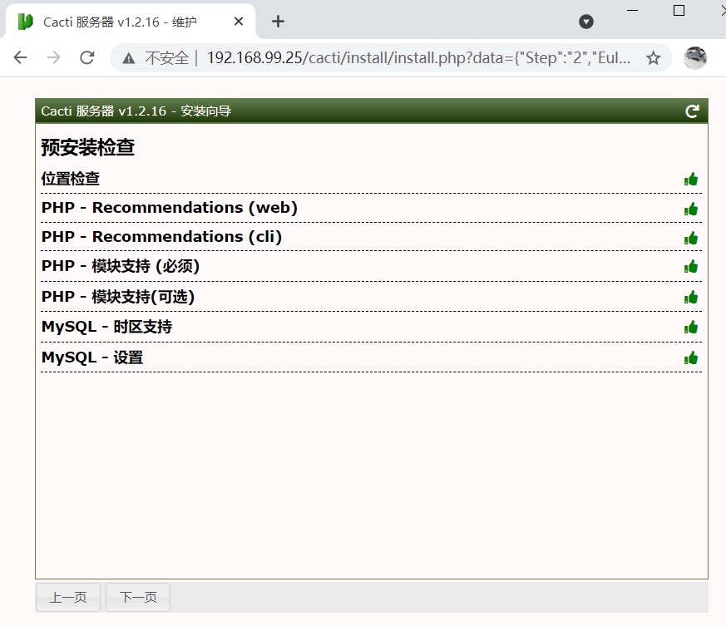The height and width of the screenshot is (626, 726).
Task: Click thumbs-up icon for PHP 模块支持(可选)
Action: 690,297
